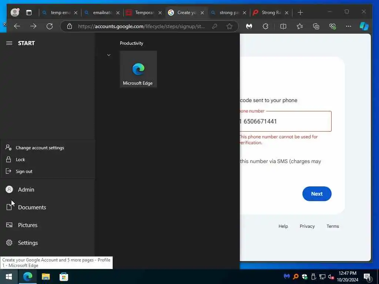Close the 'temp ema' tab

tap(76, 13)
